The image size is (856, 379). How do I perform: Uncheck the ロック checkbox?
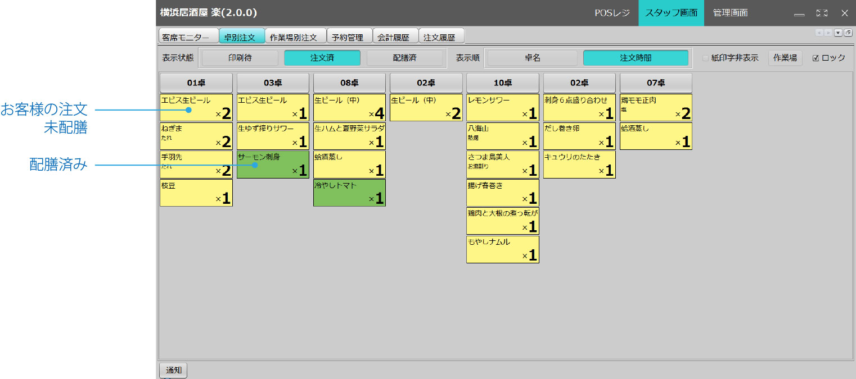pyautogui.click(x=816, y=58)
